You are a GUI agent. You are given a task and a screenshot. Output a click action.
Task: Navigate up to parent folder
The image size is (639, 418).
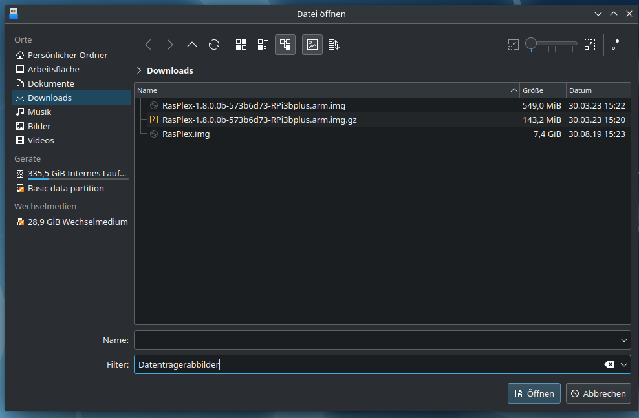pos(192,45)
